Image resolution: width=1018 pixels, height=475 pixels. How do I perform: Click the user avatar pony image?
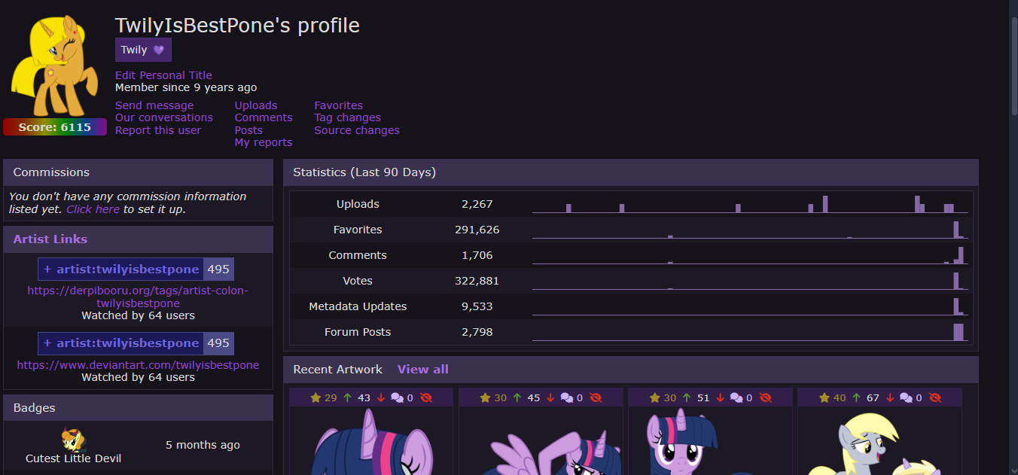pyautogui.click(x=54, y=66)
